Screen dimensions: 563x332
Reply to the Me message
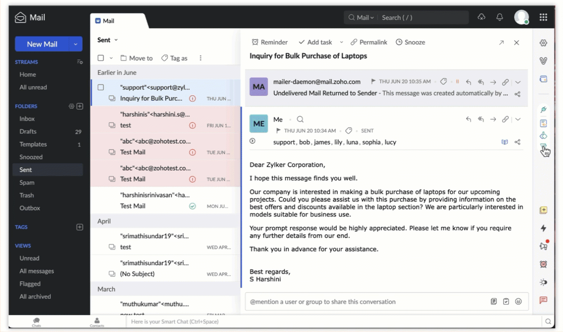point(468,119)
